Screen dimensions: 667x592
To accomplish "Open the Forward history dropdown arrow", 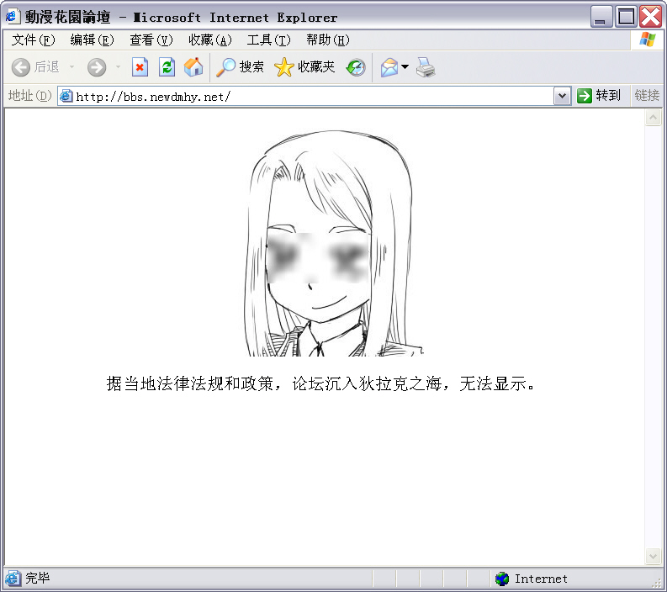I will click(x=119, y=67).
